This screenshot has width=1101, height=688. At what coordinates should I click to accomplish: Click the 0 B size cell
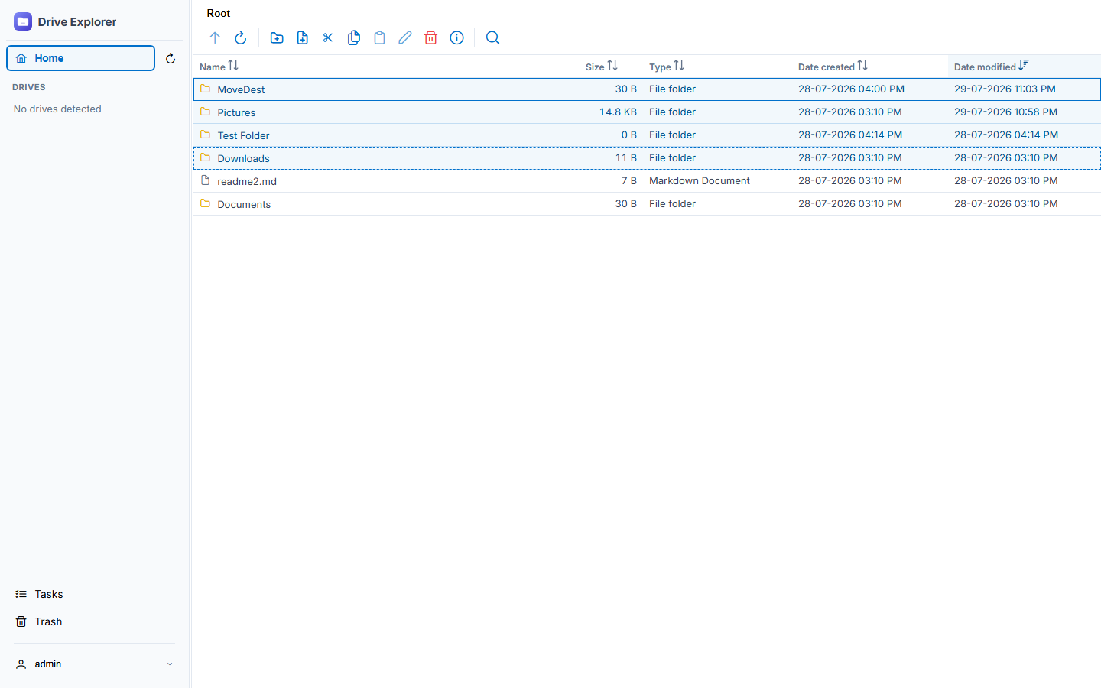[x=629, y=135]
